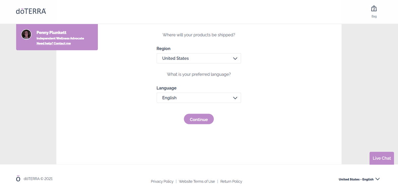Click the doTERRA logo in header

(31, 11)
